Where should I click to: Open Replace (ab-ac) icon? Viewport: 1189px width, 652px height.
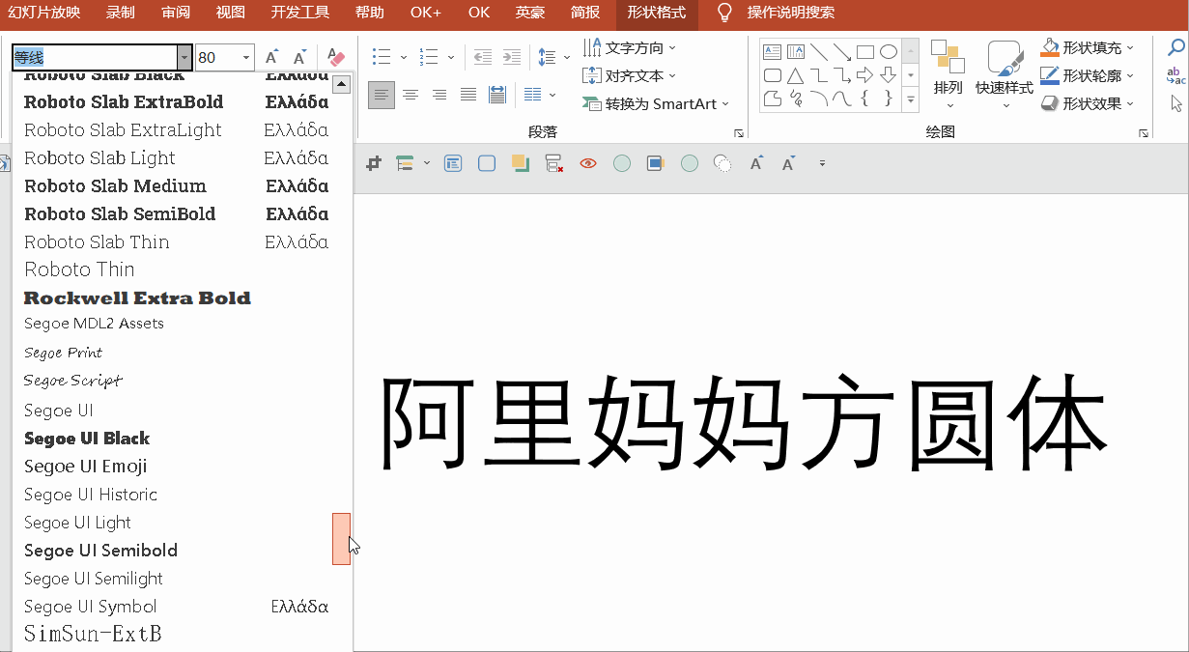coord(1176,75)
